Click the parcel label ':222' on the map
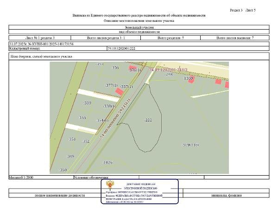 148,120
